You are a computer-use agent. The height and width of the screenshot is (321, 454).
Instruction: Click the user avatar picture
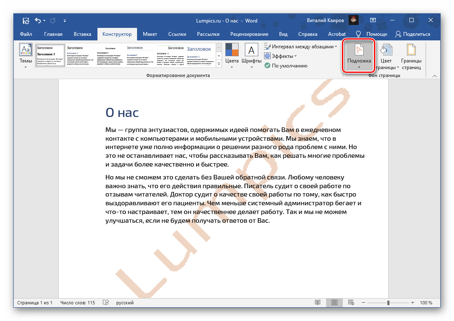pyautogui.click(x=354, y=20)
